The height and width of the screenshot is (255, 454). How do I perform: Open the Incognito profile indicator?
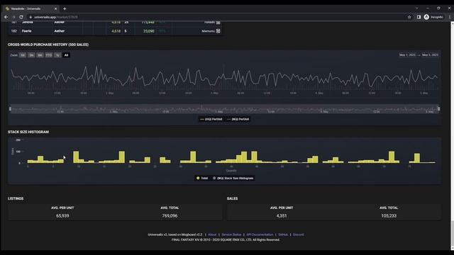433,17
